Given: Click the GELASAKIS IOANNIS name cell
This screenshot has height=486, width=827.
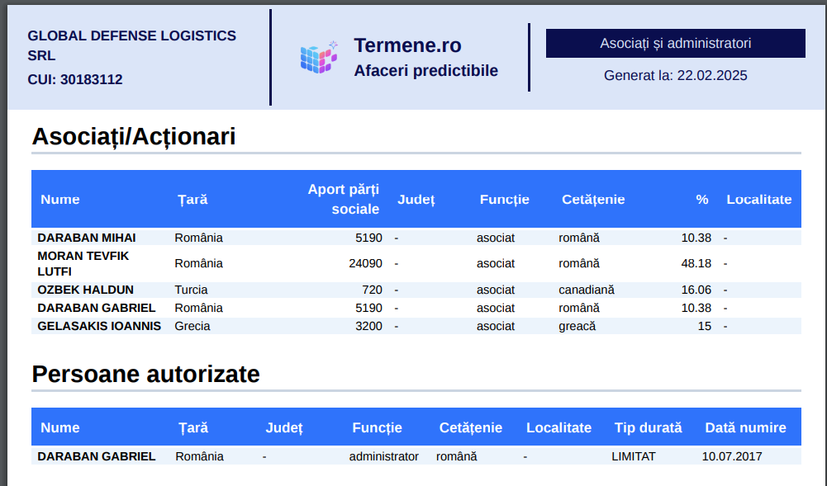Looking at the screenshot, I should (x=99, y=326).
